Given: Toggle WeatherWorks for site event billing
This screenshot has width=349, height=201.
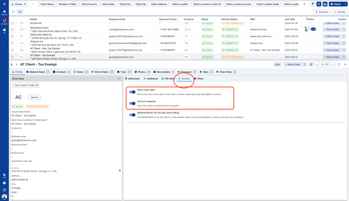Looking at the screenshot, I should coord(132,115).
